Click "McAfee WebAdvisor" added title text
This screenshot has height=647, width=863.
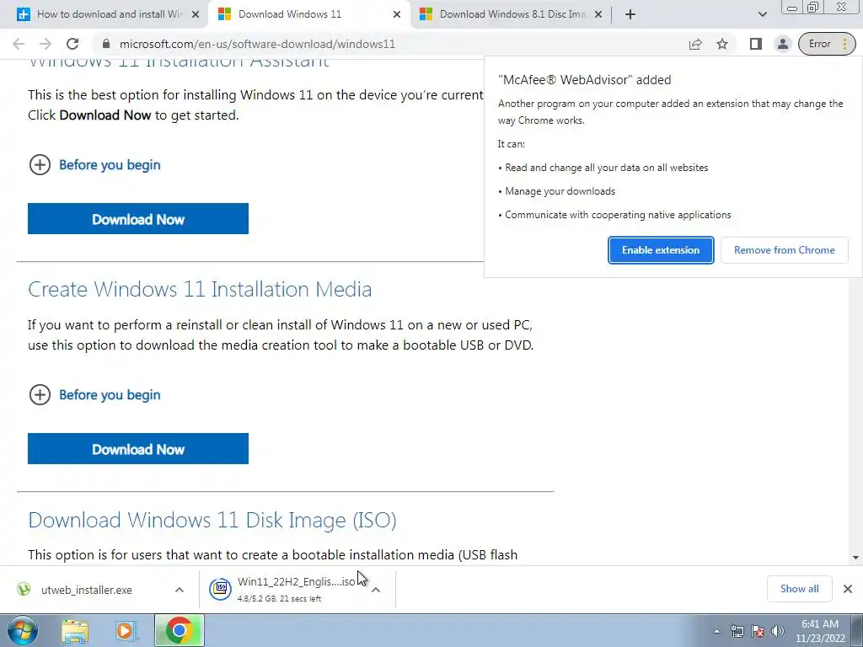pos(584,80)
